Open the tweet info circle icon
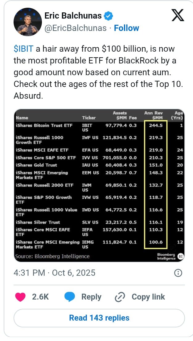Viewport: 193px width, 341px height. click(178, 273)
